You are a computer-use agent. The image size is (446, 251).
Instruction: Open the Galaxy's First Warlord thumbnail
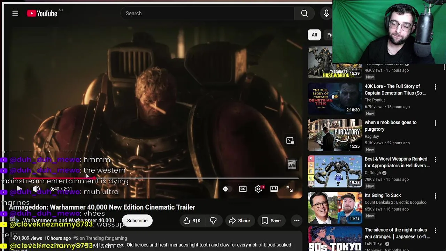pos(335,63)
